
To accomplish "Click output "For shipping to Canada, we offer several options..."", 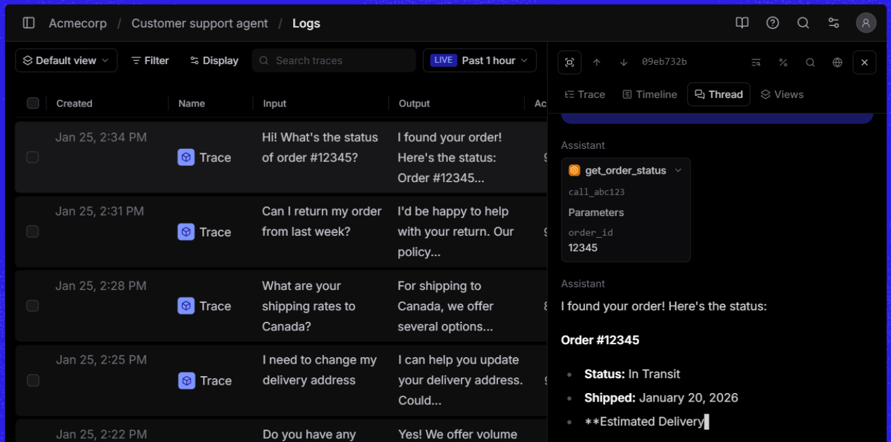I will 445,306.
